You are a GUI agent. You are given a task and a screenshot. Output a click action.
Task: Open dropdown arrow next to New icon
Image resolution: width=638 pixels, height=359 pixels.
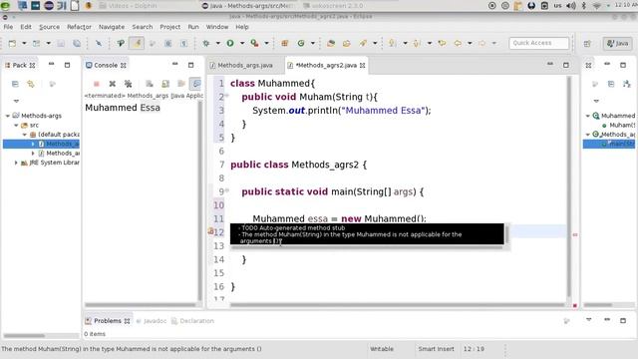click(24, 43)
